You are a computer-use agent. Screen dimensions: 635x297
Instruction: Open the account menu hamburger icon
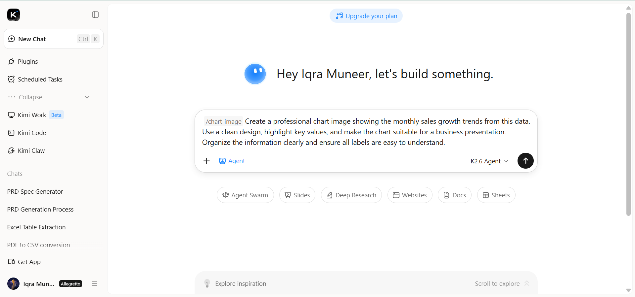95,283
